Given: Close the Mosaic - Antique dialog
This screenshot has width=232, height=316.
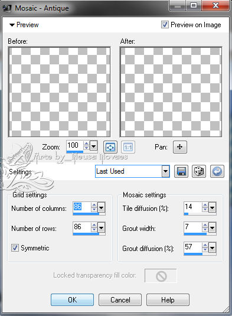Looking at the screenshot, I should point(215,5).
